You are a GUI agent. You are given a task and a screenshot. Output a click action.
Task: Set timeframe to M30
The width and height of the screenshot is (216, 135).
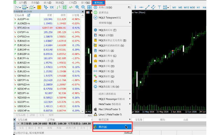click(193, 8)
